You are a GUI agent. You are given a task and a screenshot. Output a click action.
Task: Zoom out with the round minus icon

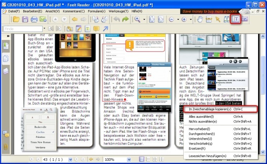(x=171, y=19)
